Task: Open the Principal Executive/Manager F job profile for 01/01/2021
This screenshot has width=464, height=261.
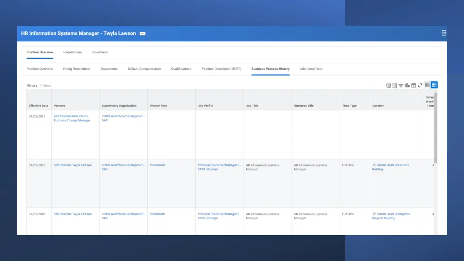Action: coord(219,167)
